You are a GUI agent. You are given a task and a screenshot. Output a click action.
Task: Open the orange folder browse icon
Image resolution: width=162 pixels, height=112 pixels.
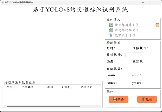[157, 25]
